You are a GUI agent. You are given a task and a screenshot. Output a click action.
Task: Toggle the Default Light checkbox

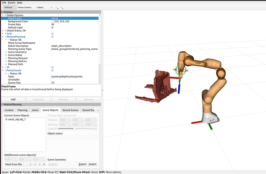[52, 28]
